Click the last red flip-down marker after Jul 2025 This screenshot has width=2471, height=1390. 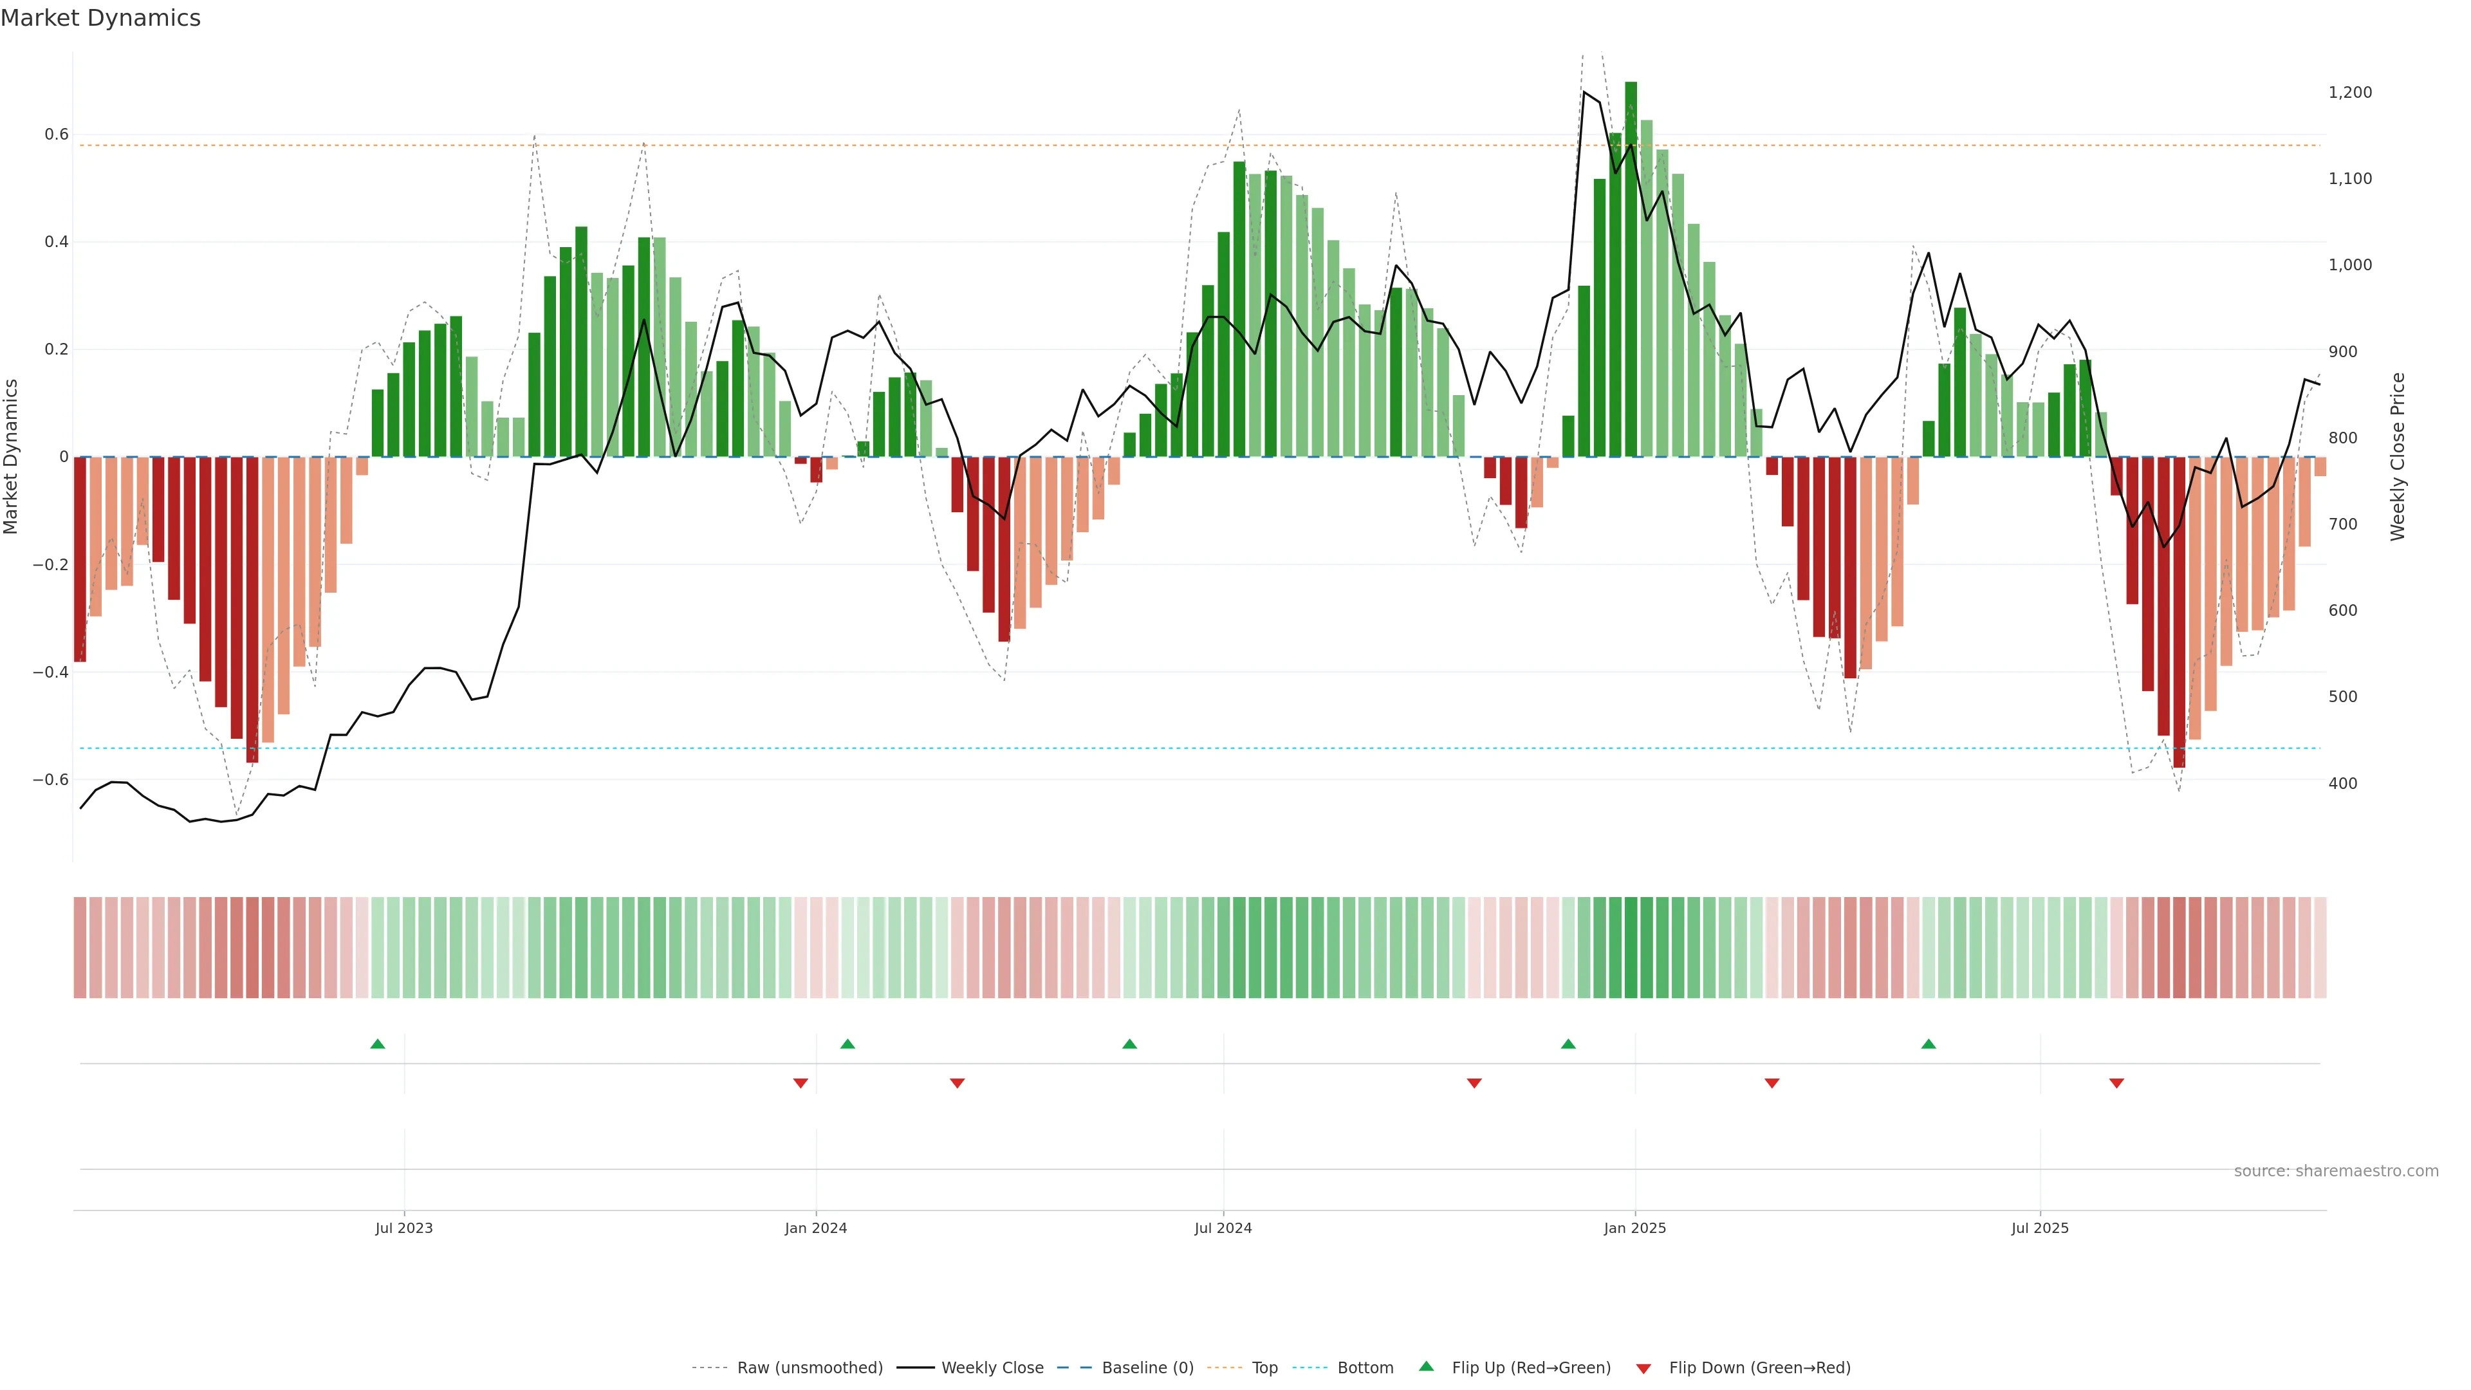pyautogui.click(x=2117, y=1083)
